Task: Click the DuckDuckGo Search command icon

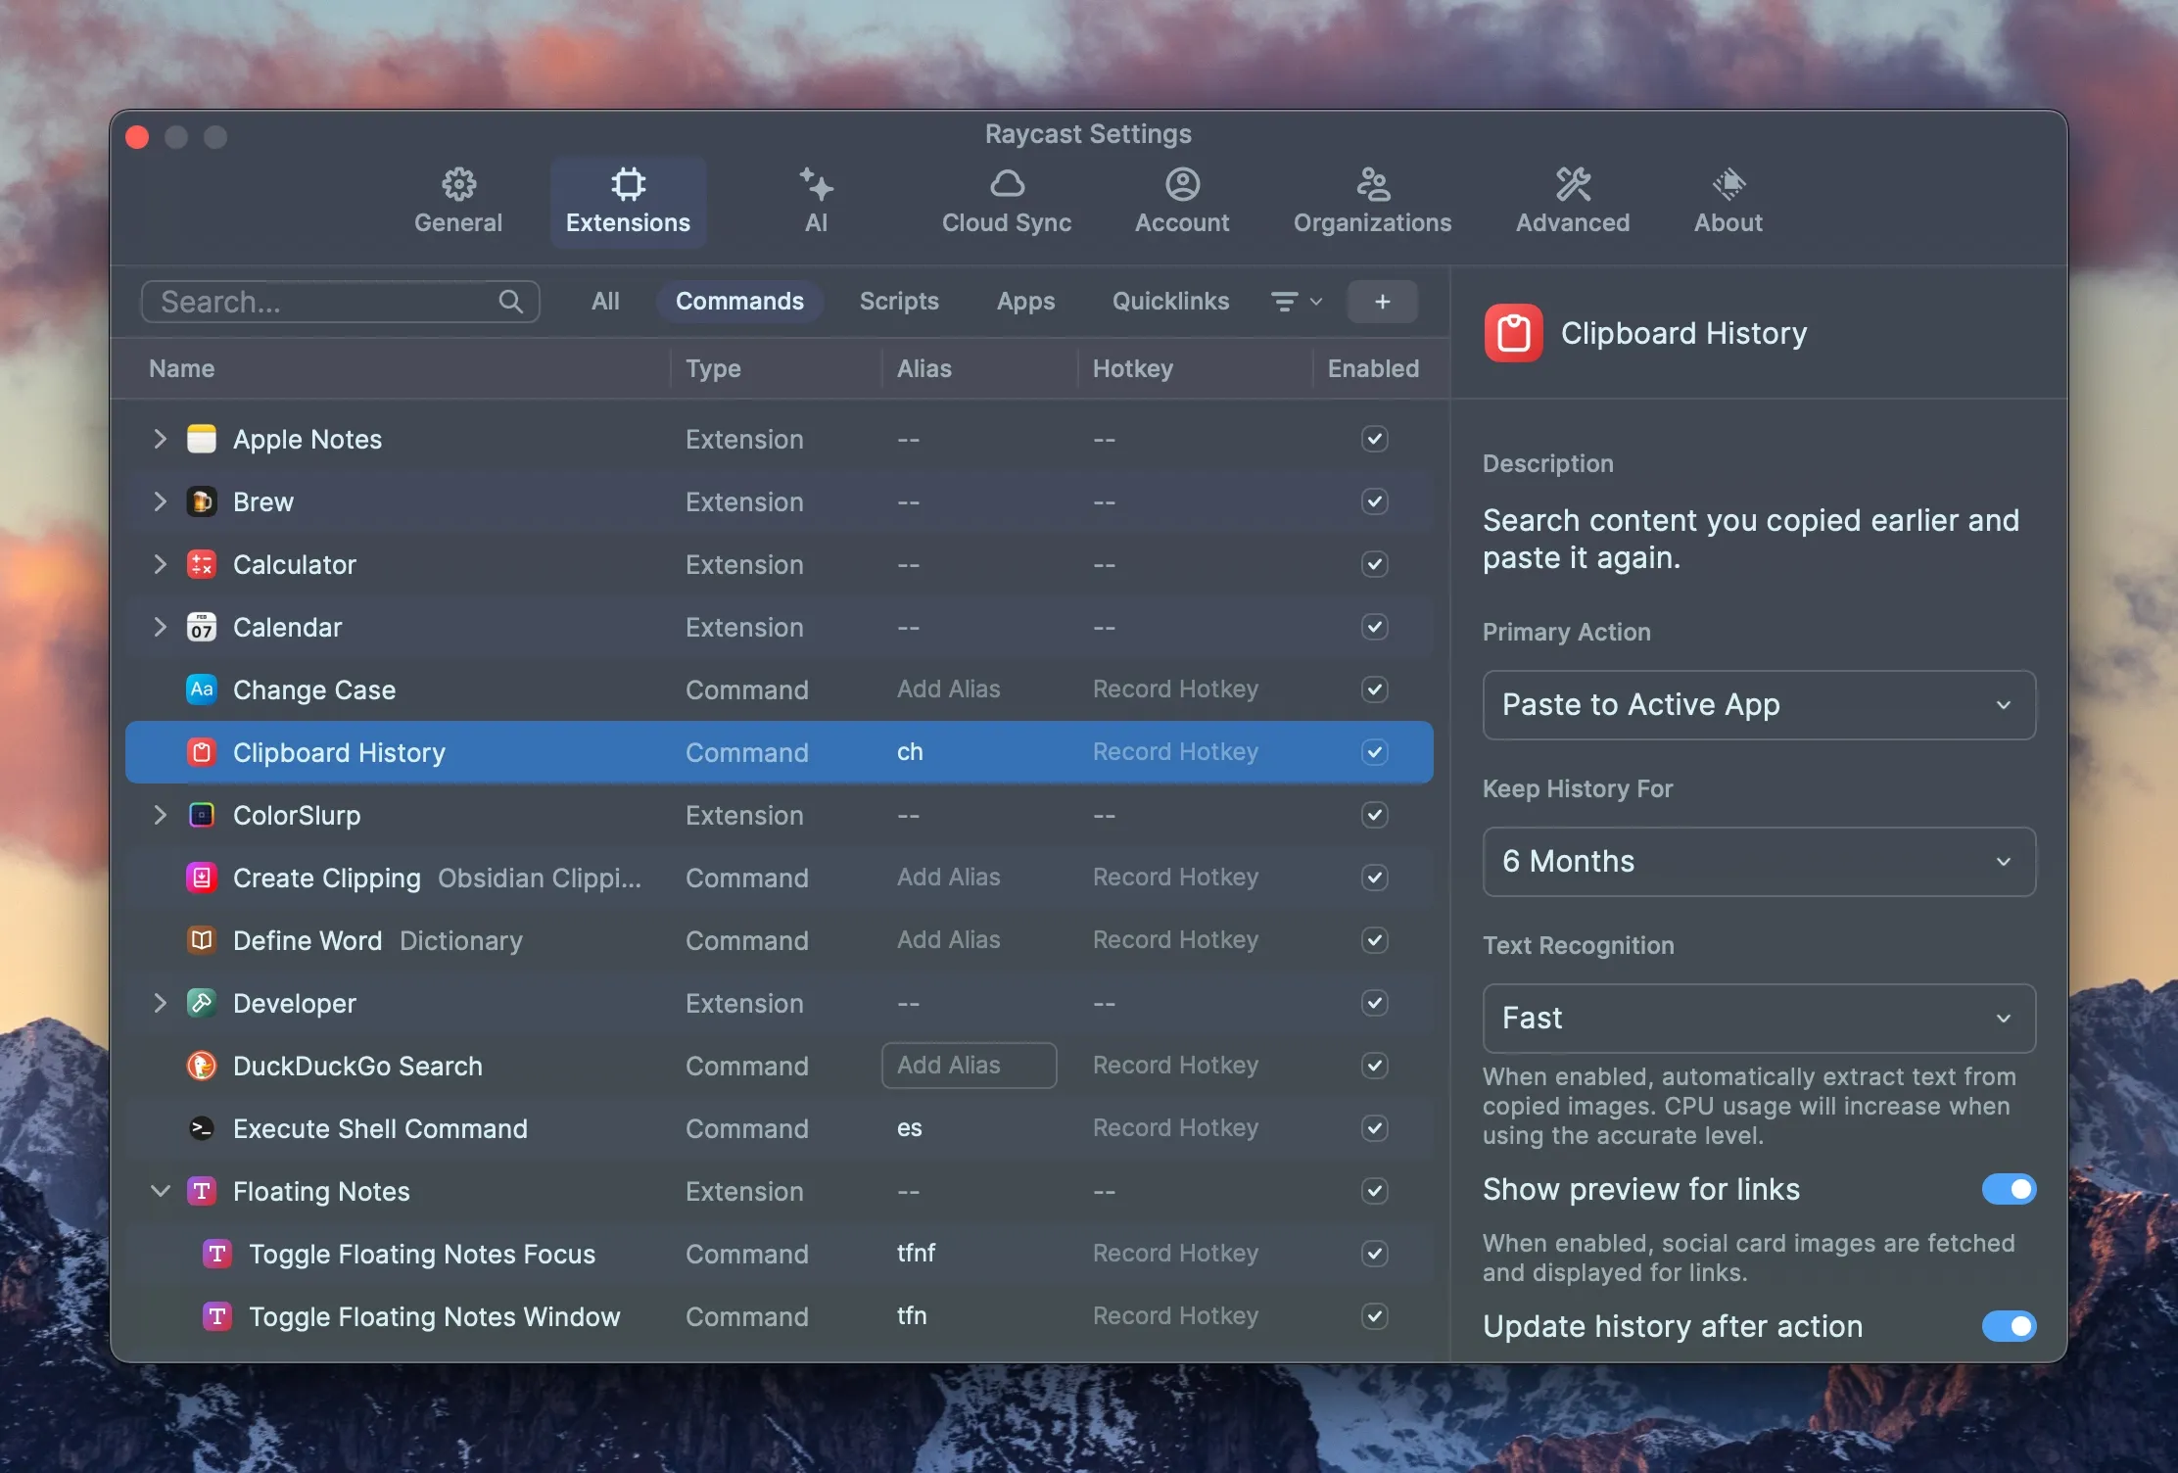Action: (201, 1066)
